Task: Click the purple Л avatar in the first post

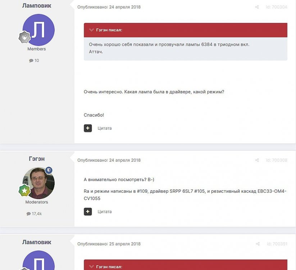Action: pos(38,30)
